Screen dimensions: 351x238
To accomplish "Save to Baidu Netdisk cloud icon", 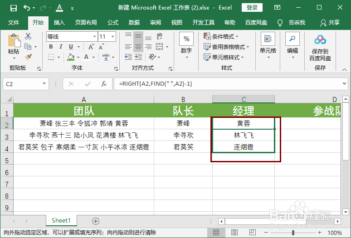I will [x=320, y=40].
